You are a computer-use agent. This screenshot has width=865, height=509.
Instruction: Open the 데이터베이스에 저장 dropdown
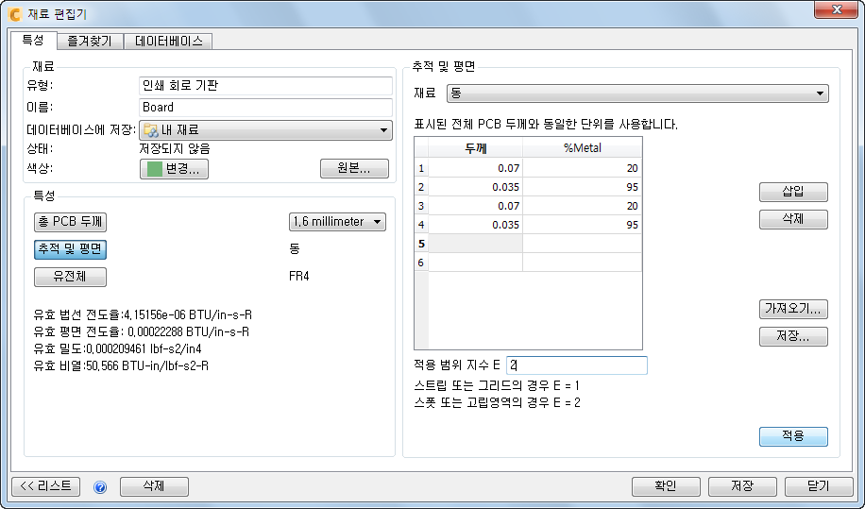(x=265, y=130)
